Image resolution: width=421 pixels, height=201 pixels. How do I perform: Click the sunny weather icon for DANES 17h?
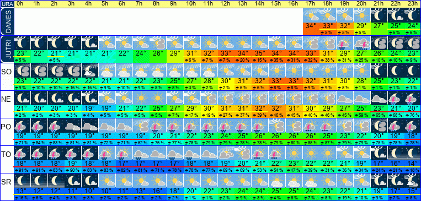click(x=311, y=15)
